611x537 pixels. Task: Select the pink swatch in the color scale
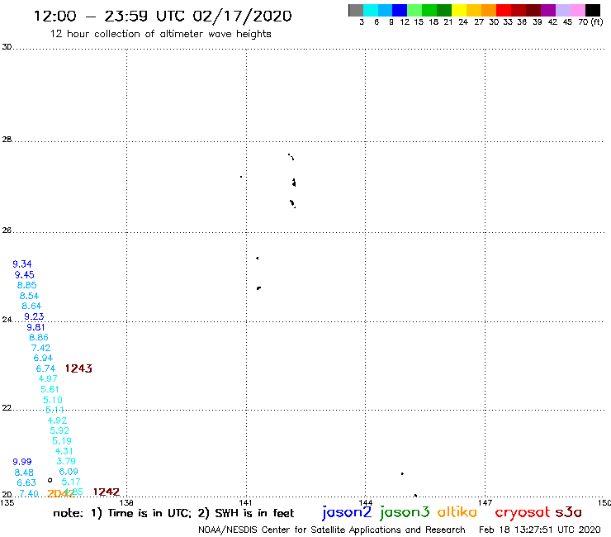[578, 10]
